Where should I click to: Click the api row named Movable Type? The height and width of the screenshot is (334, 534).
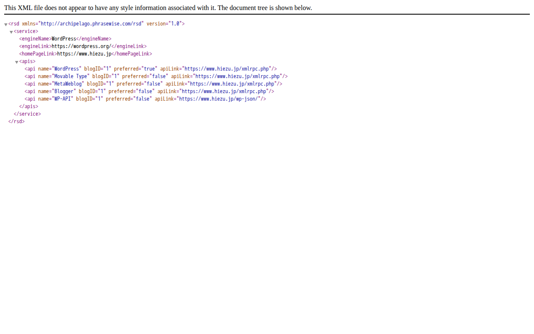tap(156, 76)
